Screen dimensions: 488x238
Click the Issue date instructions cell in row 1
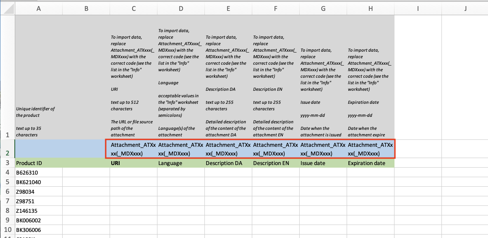click(323, 77)
